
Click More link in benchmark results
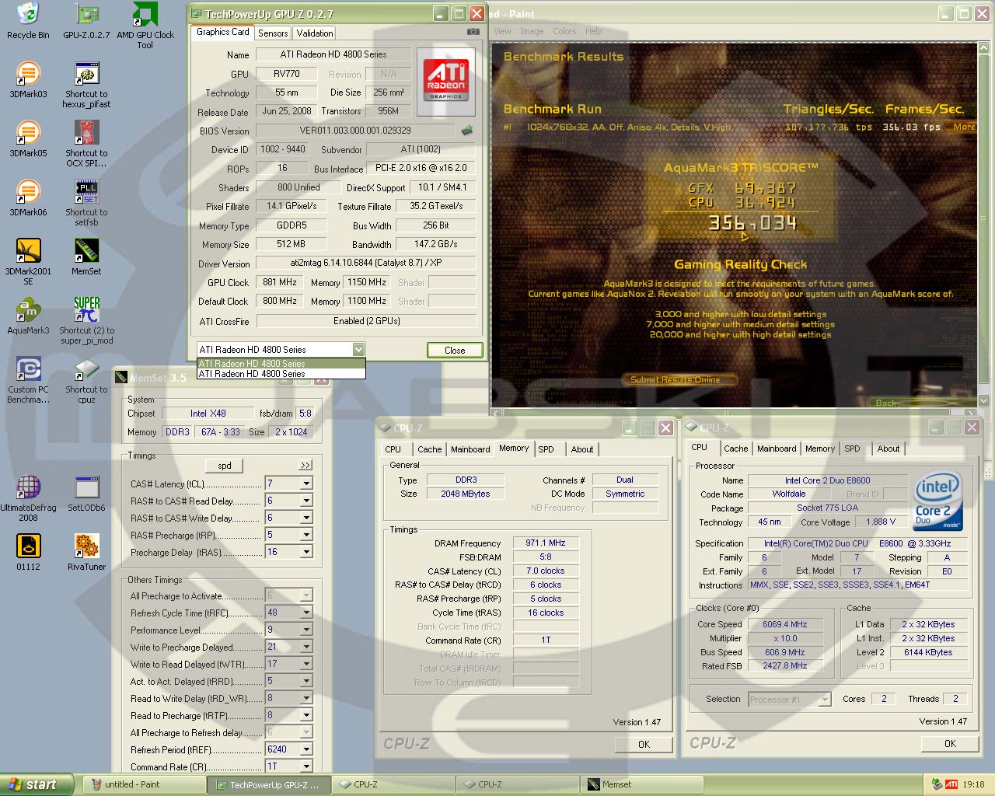pos(964,127)
